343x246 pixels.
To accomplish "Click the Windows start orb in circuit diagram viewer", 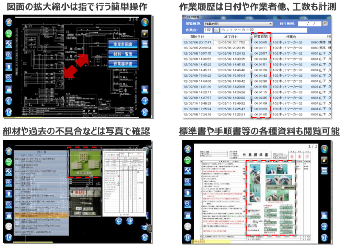I will click(145, 22).
